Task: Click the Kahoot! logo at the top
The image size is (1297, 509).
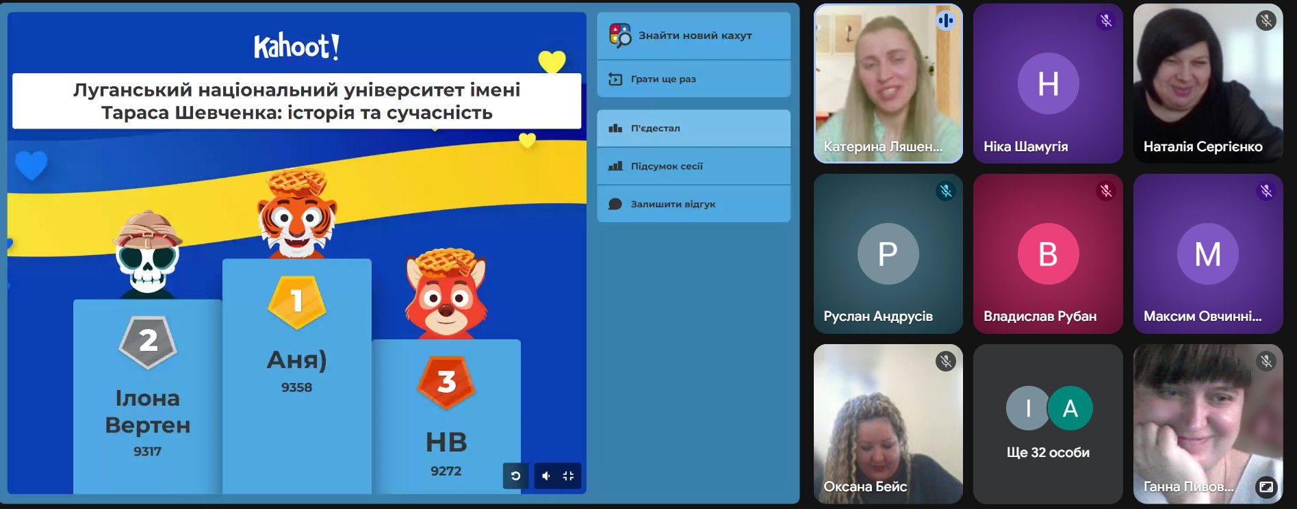Action: [296, 47]
